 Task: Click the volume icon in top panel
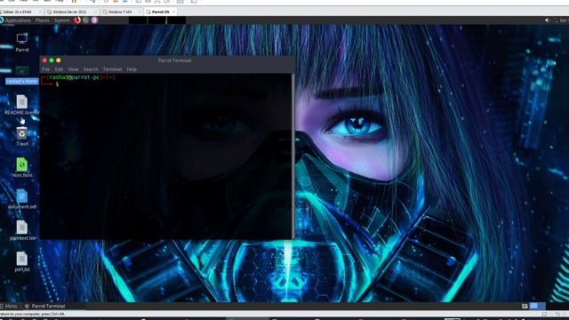coord(548,20)
